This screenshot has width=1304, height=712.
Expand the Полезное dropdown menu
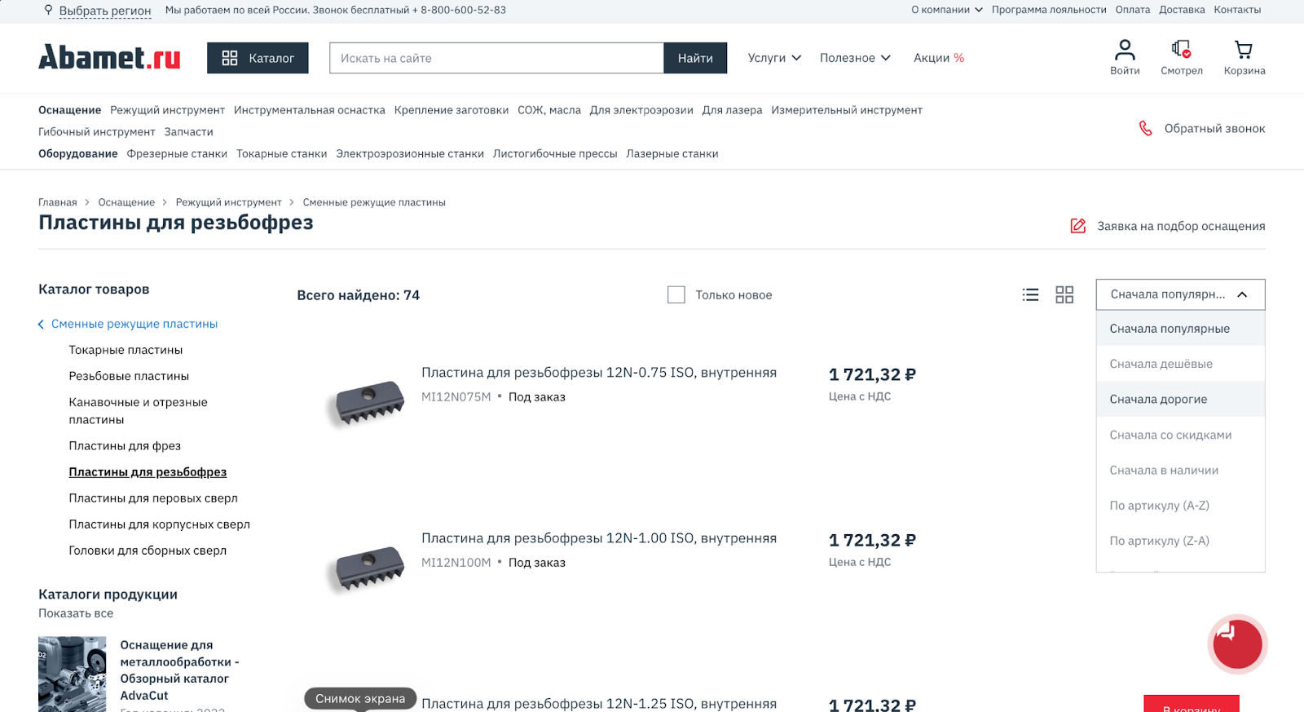pos(855,58)
